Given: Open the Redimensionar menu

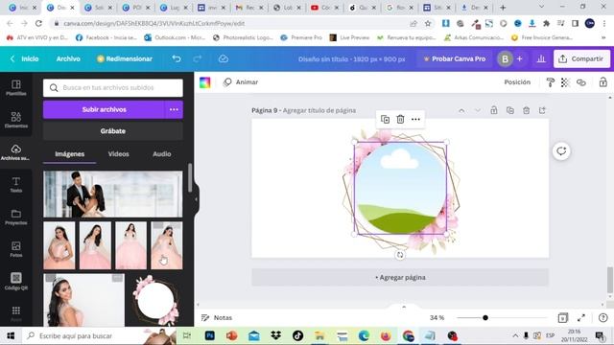Looking at the screenshot, I should pos(125,58).
